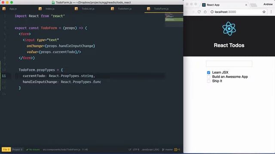Screen dimensions: 275x154
Task: Click the import React from 'react' line
Action: click(40, 16)
